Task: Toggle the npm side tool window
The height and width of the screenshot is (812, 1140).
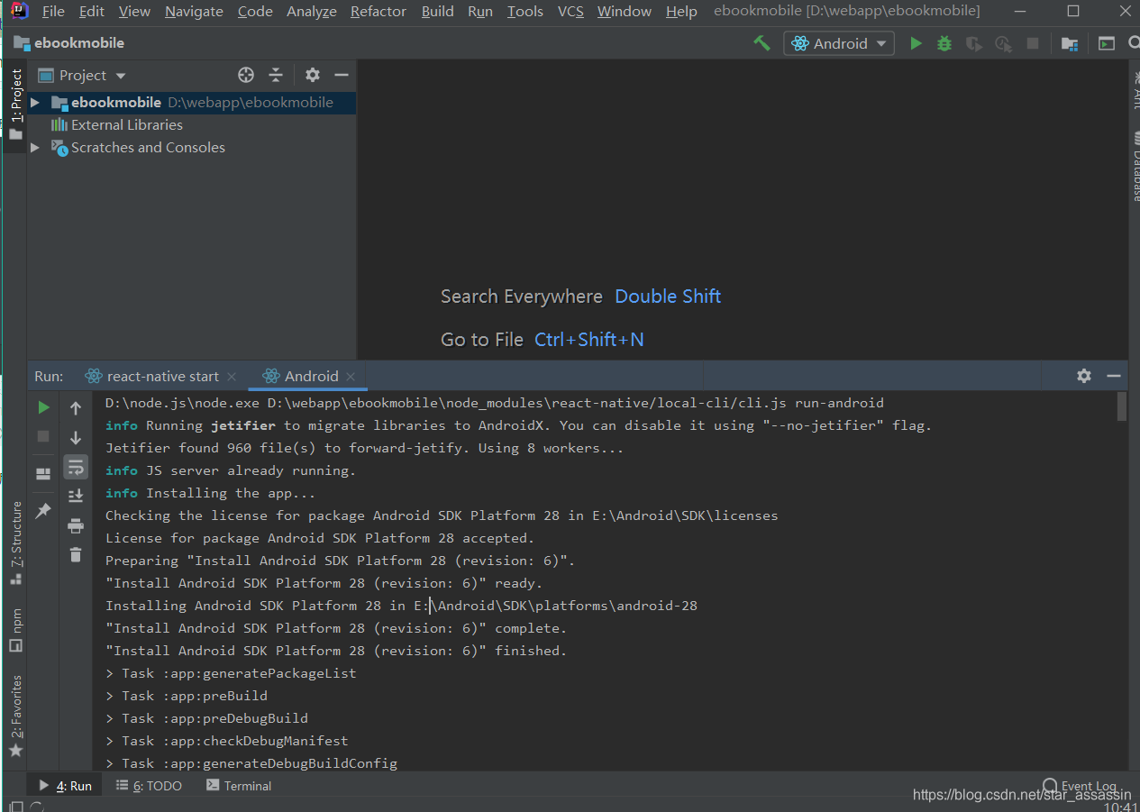Action: point(15,629)
